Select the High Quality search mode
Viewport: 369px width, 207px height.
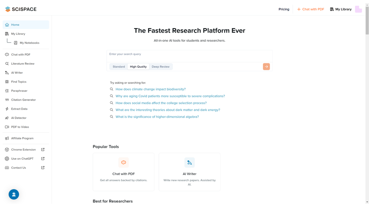138,67
